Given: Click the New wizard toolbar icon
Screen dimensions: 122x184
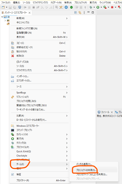Looking at the screenshot, I should [3, 7].
